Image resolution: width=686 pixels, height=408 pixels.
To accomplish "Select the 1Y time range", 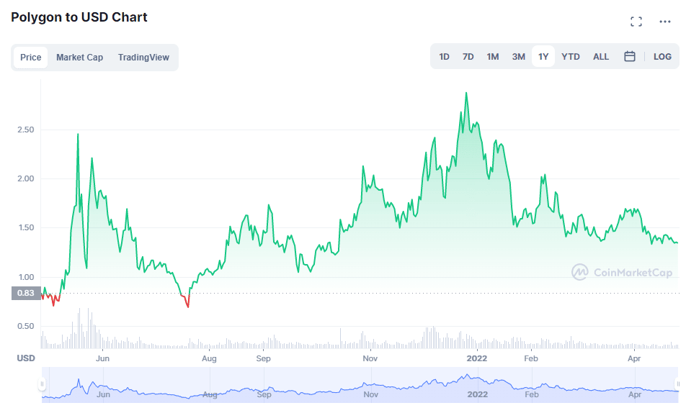I will [x=543, y=57].
